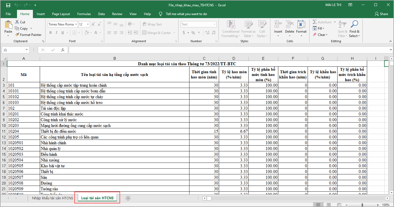Viewport: 394px width, 207px height.
Task: Click the Format Painter brush icon
Action: coord(17,35)
